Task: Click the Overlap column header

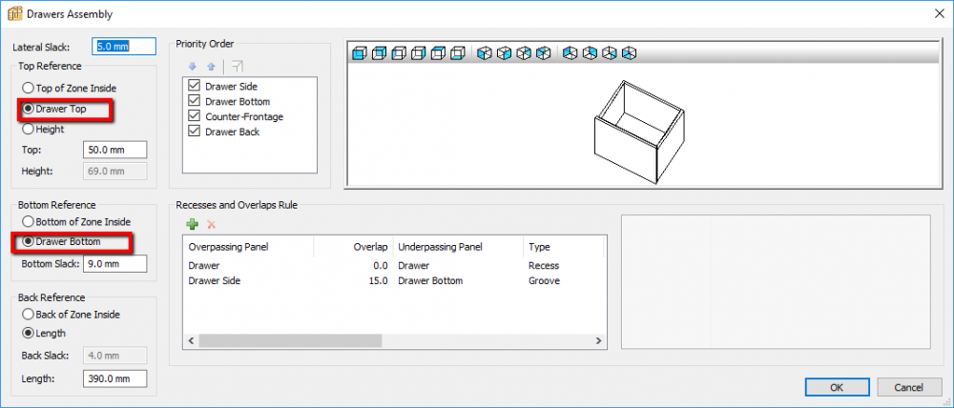Action: [353, 247]
